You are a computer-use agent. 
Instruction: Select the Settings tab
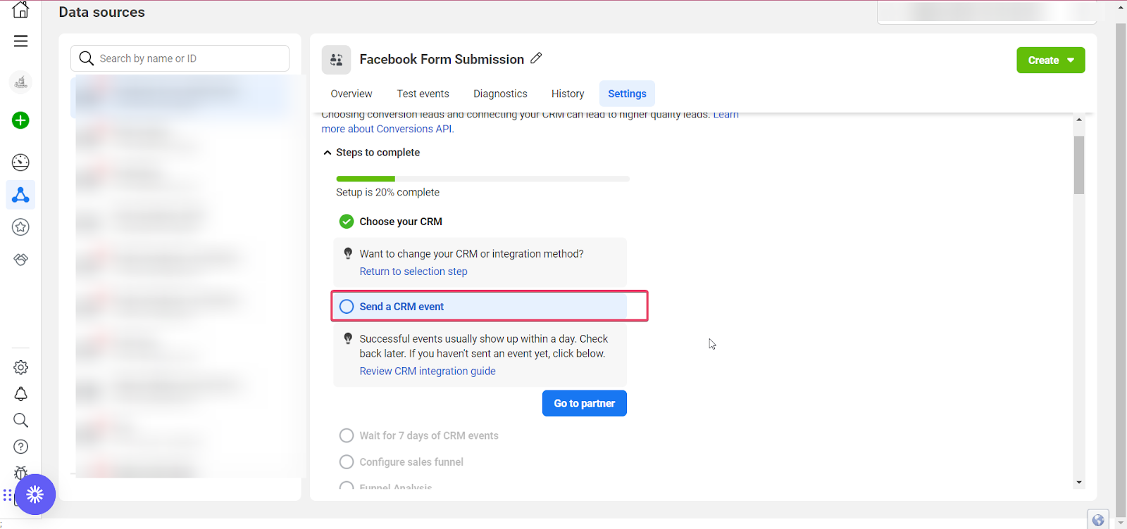(627, 94)
